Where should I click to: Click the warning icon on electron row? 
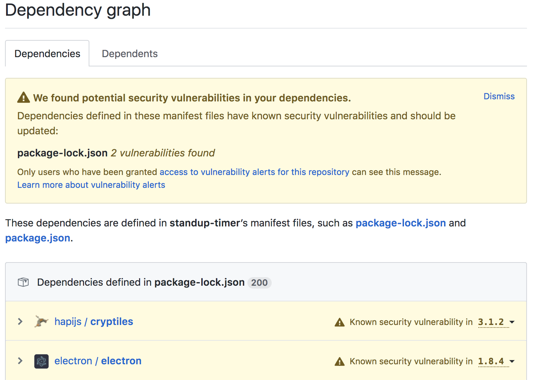pos(339,361)
